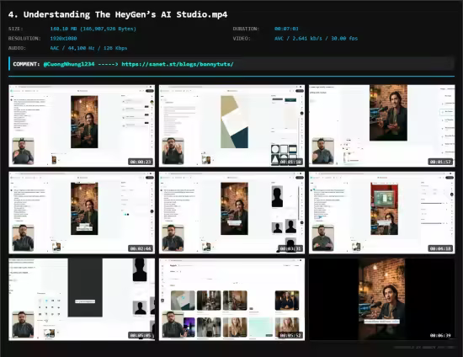Select the thumbnail frame stamped 00:04:18
463x357 pixels.
(x=382, y=213)
